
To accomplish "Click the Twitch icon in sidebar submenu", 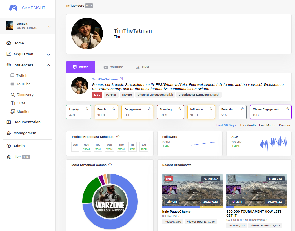I will pos(12,75).
